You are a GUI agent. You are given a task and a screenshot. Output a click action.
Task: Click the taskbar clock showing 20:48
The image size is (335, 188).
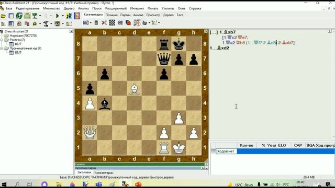coord(300,182)
